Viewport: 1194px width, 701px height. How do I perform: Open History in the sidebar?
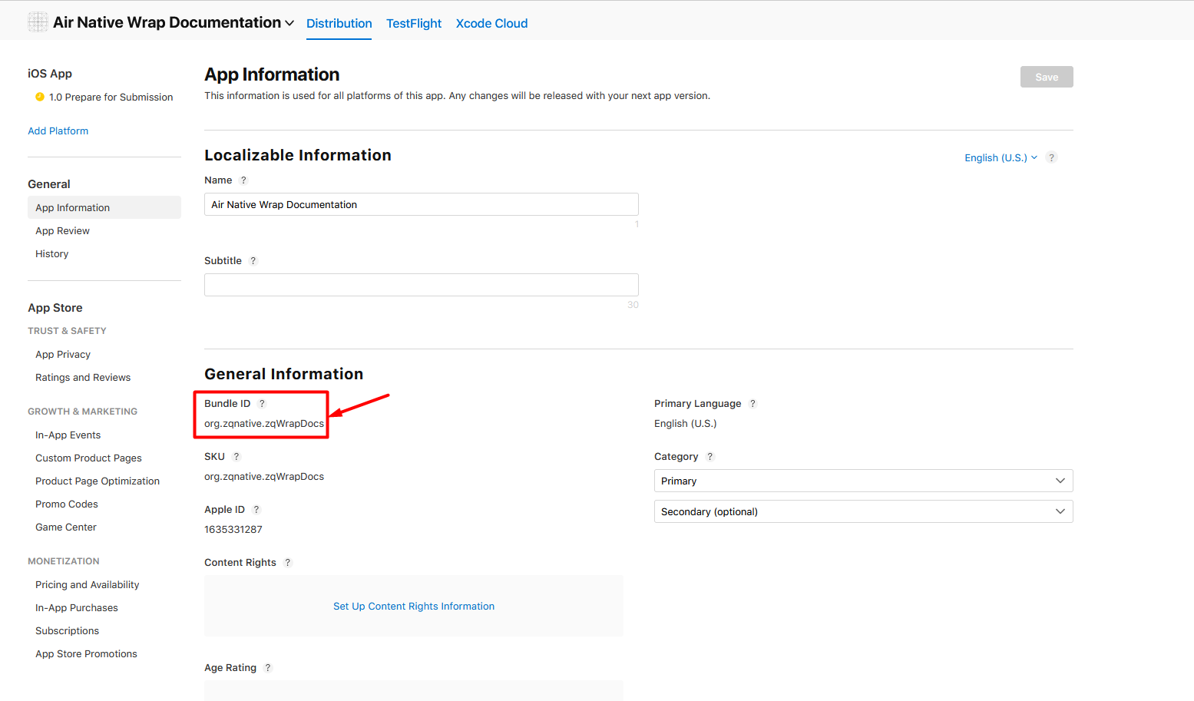click(51, 254)
